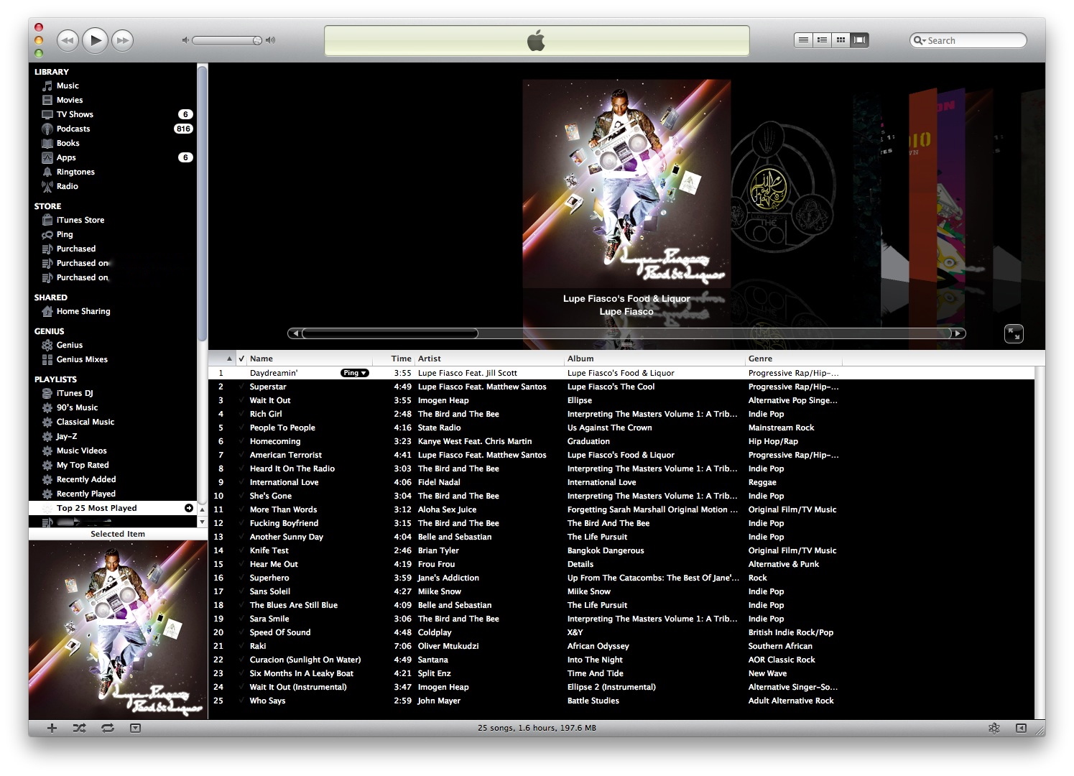The height and width of the screenshot is (776, 1074).
Task: Uncheck the Wait It Out song checkbox
Action: tap(241, 400)
